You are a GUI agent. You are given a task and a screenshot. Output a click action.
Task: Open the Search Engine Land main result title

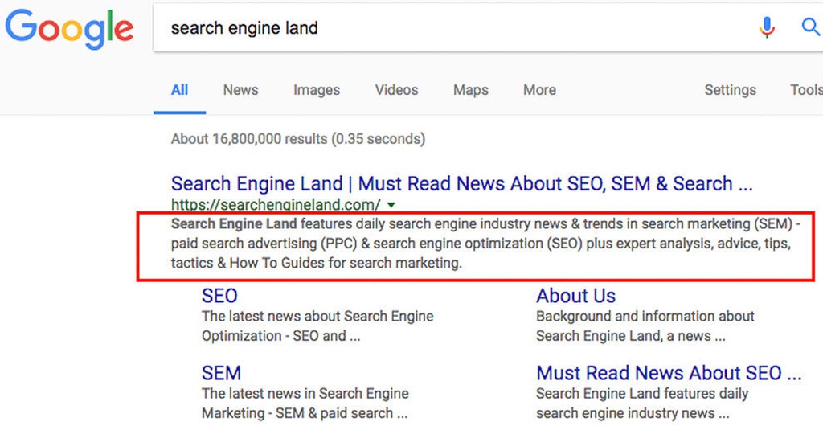pyautogui.click(x=462, y=184)
